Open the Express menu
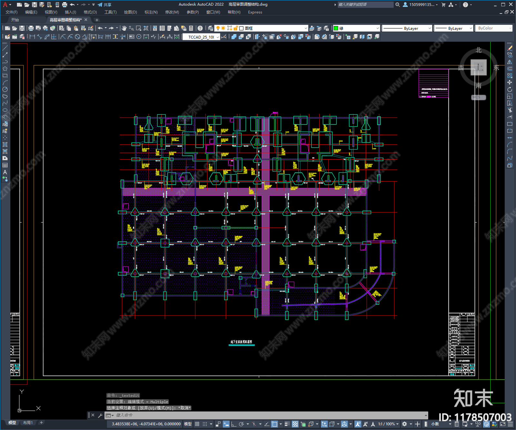This screenshot has height=430, width=516. coord(255,12)
